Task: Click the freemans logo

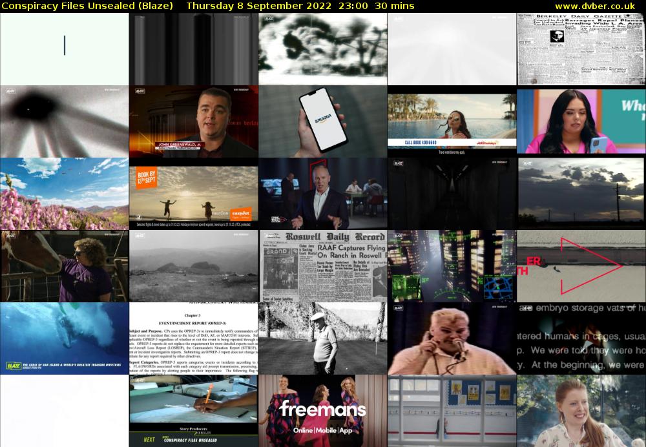Action: click(x=322, y=410)
